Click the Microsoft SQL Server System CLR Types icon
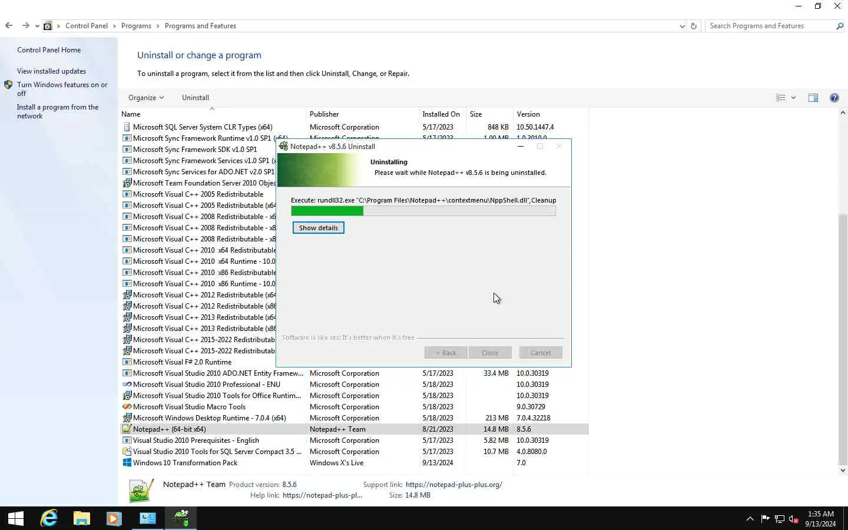The height and width of the screenshot is (530, 848). click(x=127, y=127)
